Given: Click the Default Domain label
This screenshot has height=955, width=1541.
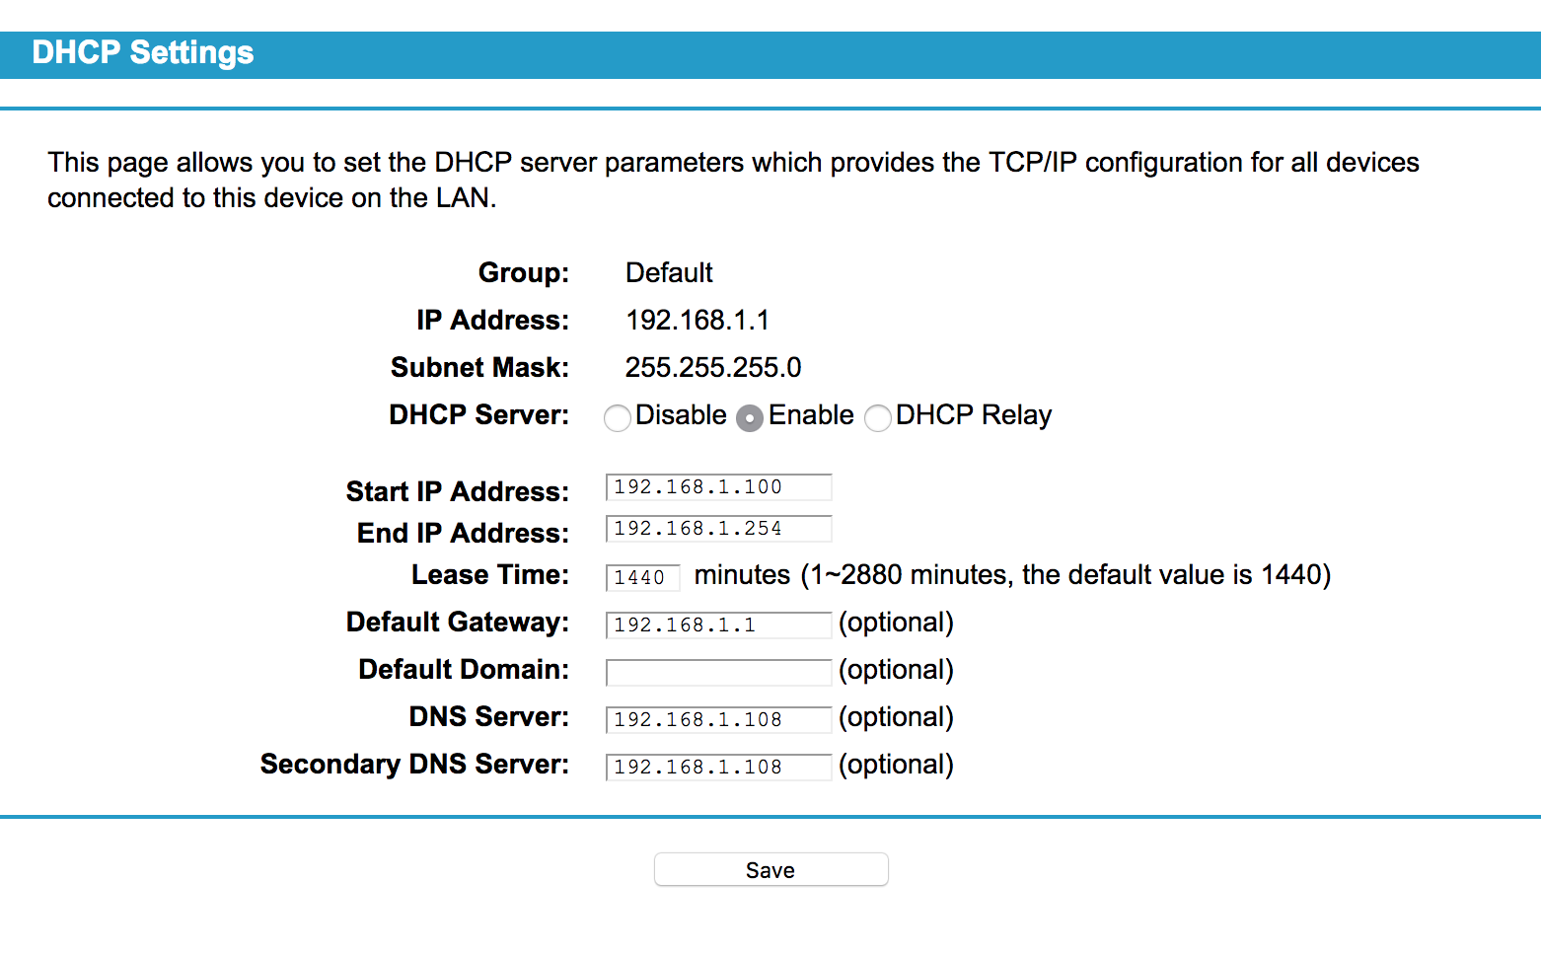Looking at the screenshot, I should coord(464,669).
